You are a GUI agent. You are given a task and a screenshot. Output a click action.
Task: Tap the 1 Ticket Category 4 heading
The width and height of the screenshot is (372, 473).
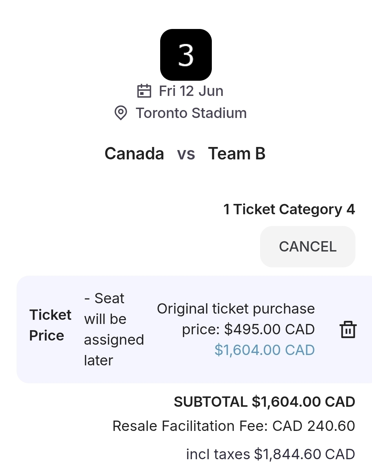pos(289,209)
